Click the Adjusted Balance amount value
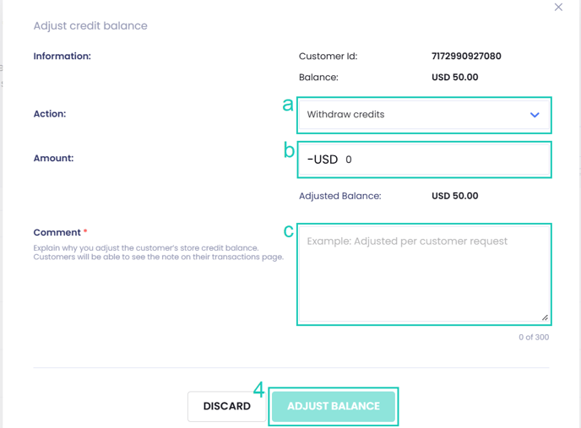This screenshot has height=428, width=581. (x=454, y=196)
